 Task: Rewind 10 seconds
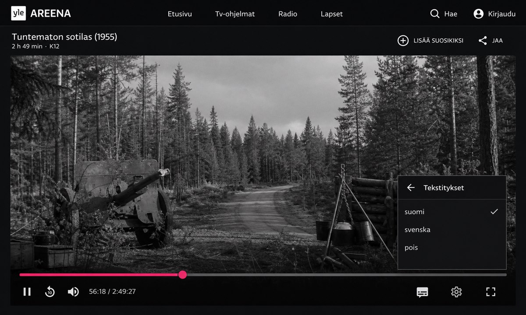pos(50,292)
